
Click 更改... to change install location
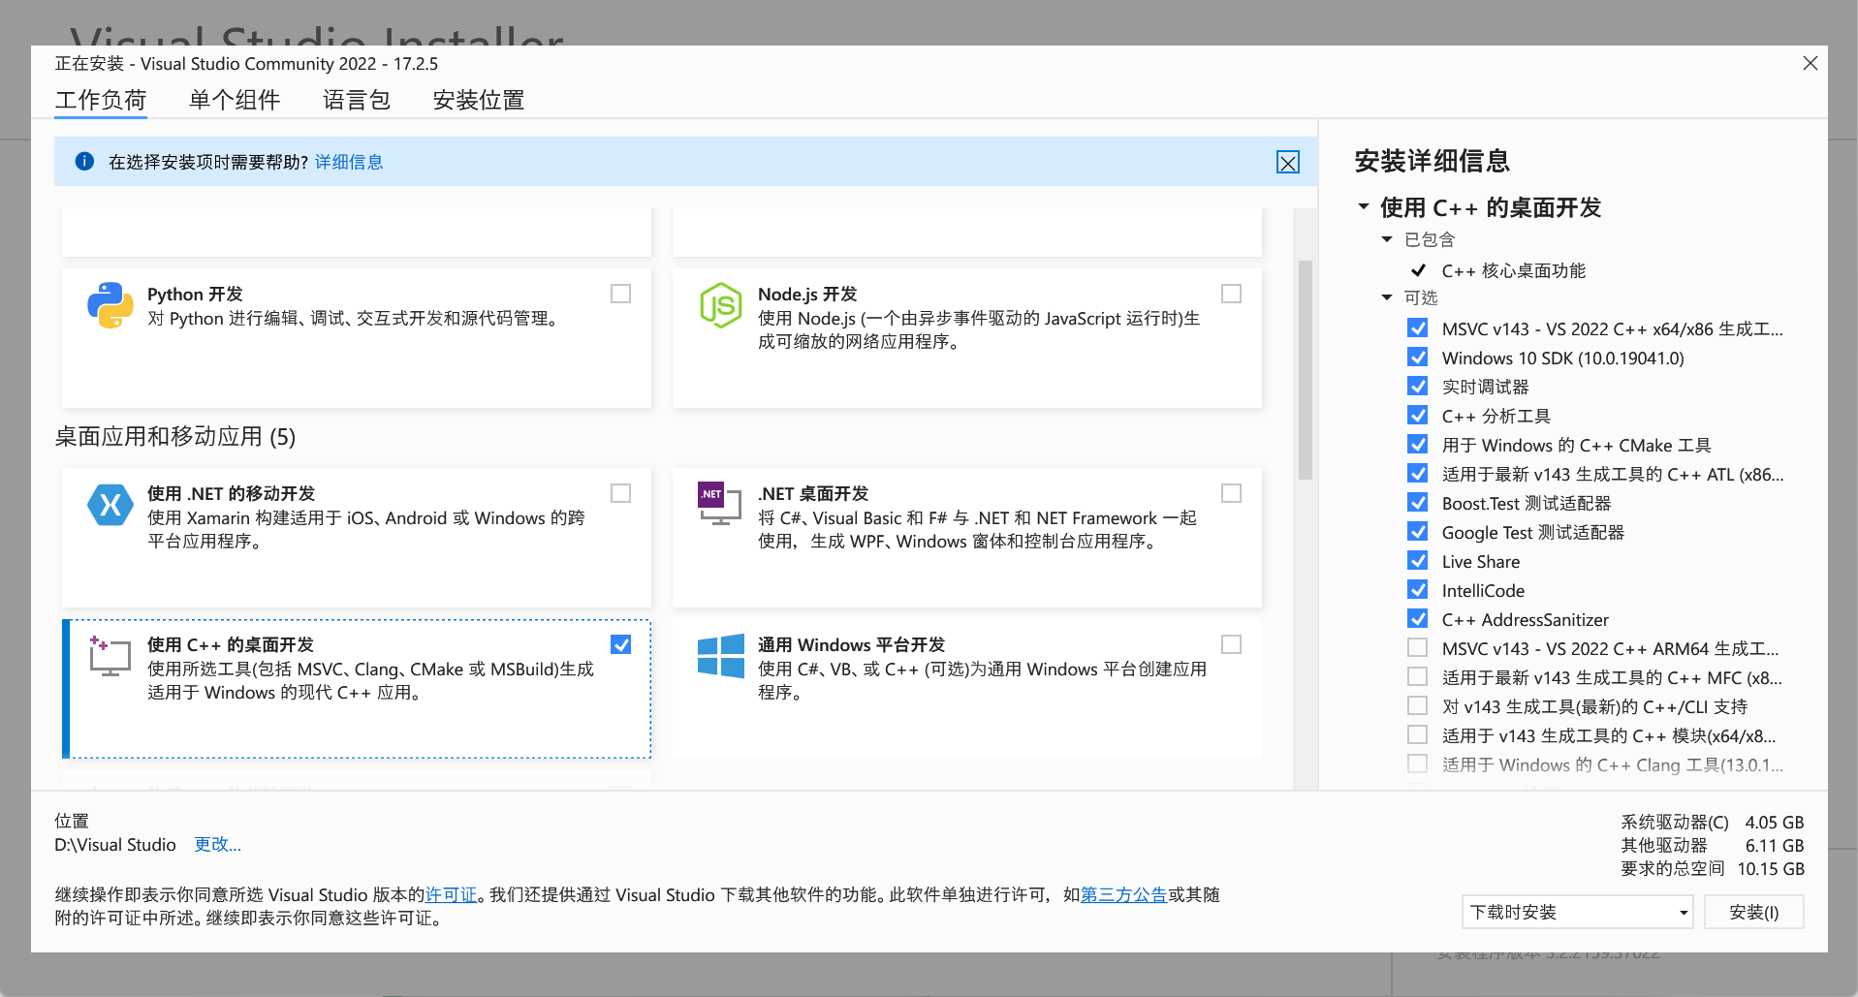click(x=217, y=844)
